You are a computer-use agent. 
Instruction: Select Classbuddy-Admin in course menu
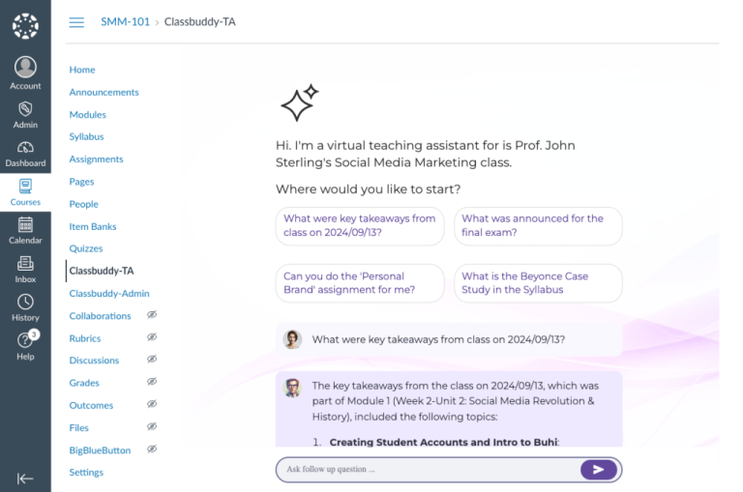pyautogui.click(x=109, y=293)
